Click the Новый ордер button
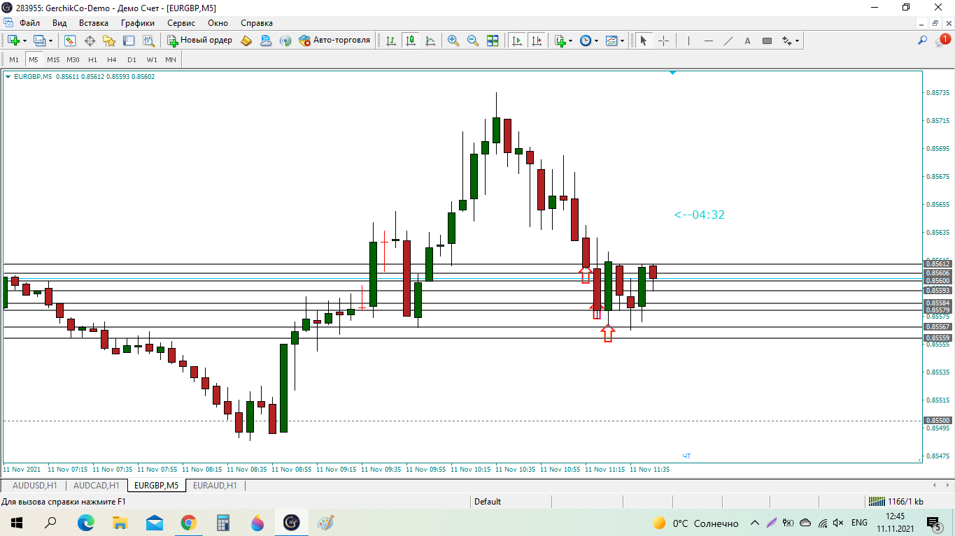Viewport: 955px width, 536px height. [200, 41]
